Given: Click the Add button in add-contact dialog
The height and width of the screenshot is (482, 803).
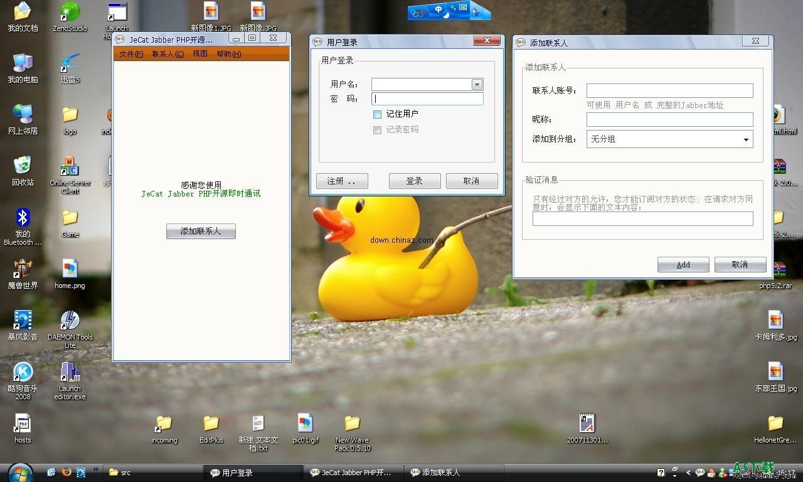Looking at the screenshot, I should 683,265.
